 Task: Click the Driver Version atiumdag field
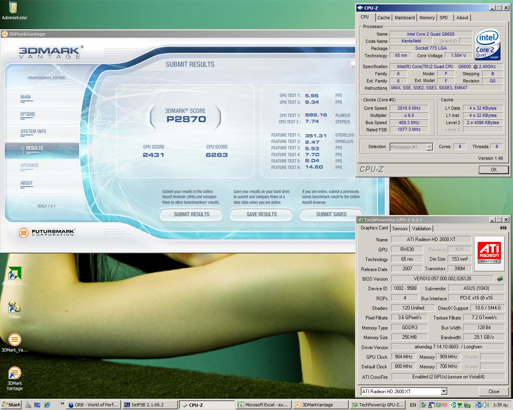point(448,347)
